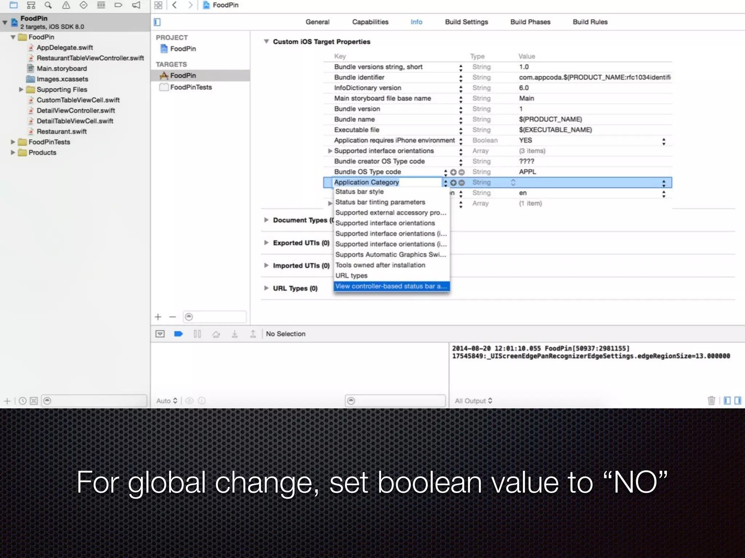Switch to the General tab

point(317,22)
